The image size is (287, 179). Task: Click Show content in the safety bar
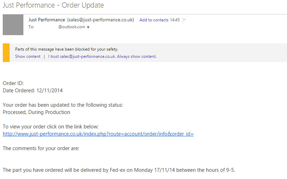(28, 56)
